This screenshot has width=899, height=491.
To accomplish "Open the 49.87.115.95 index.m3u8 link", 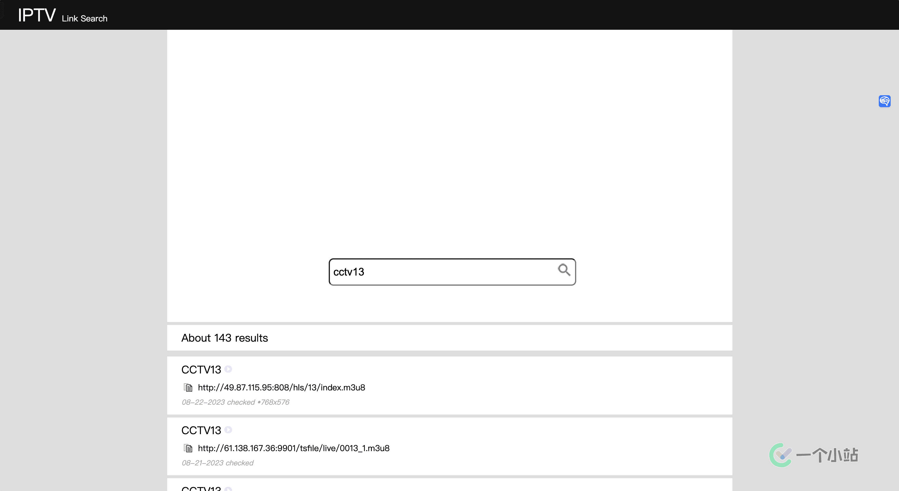I will tap(281, 387).
